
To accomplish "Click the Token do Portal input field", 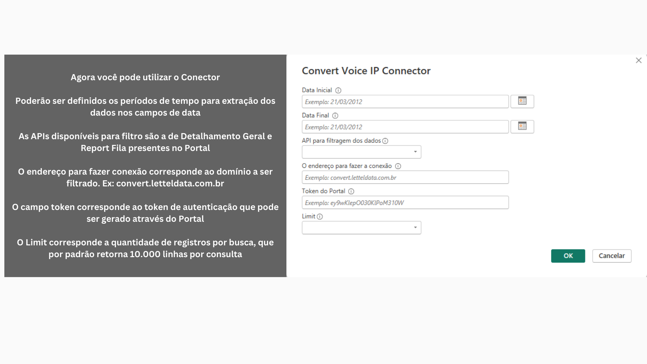I will [x=405, y=203].
